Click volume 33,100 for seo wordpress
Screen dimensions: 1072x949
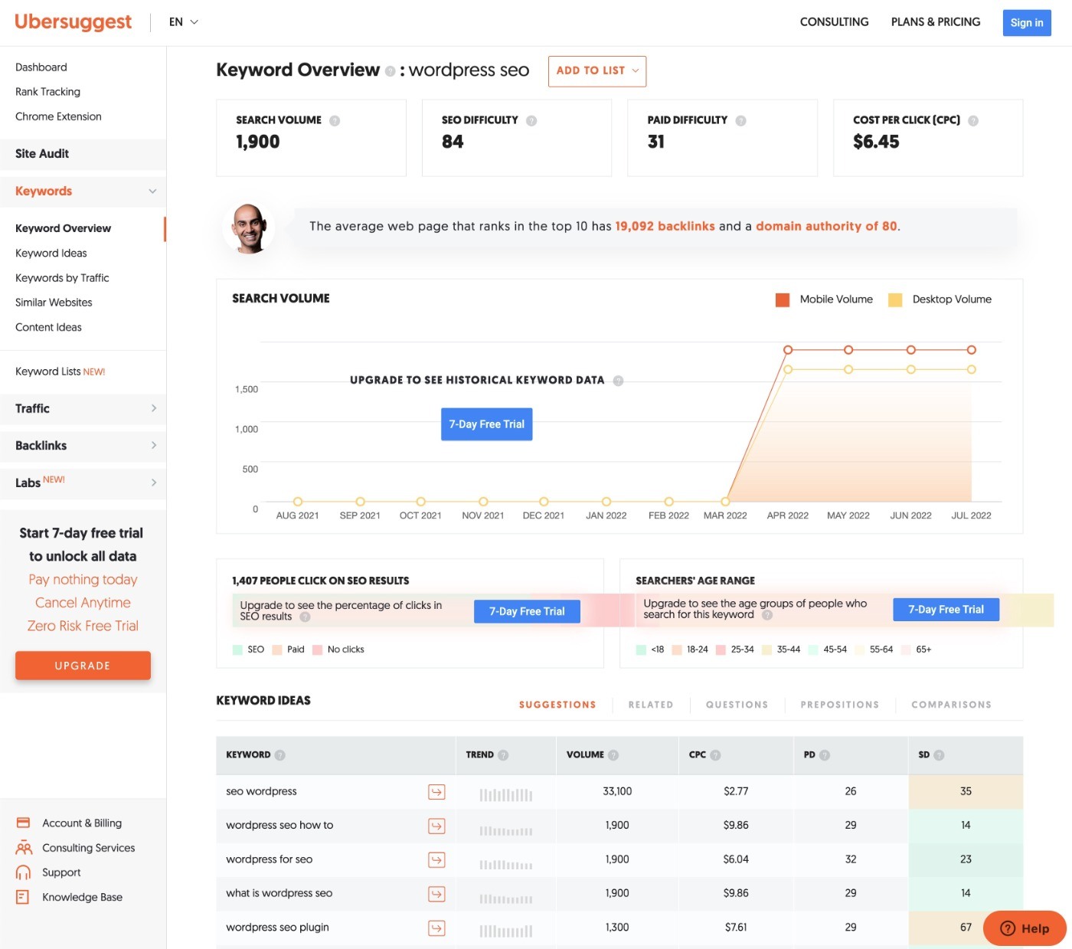coord(617,791)
